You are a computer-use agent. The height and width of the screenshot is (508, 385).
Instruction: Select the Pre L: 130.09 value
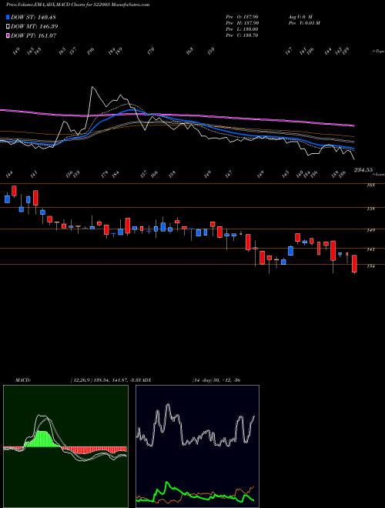click(242, 29)
